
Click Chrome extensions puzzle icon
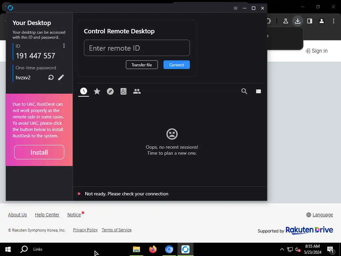click(269, 21)
